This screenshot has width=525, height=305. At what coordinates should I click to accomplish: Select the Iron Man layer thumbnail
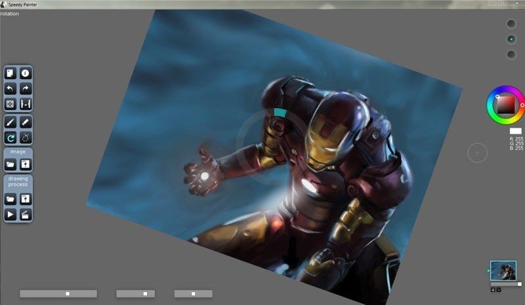pos(503,270)
